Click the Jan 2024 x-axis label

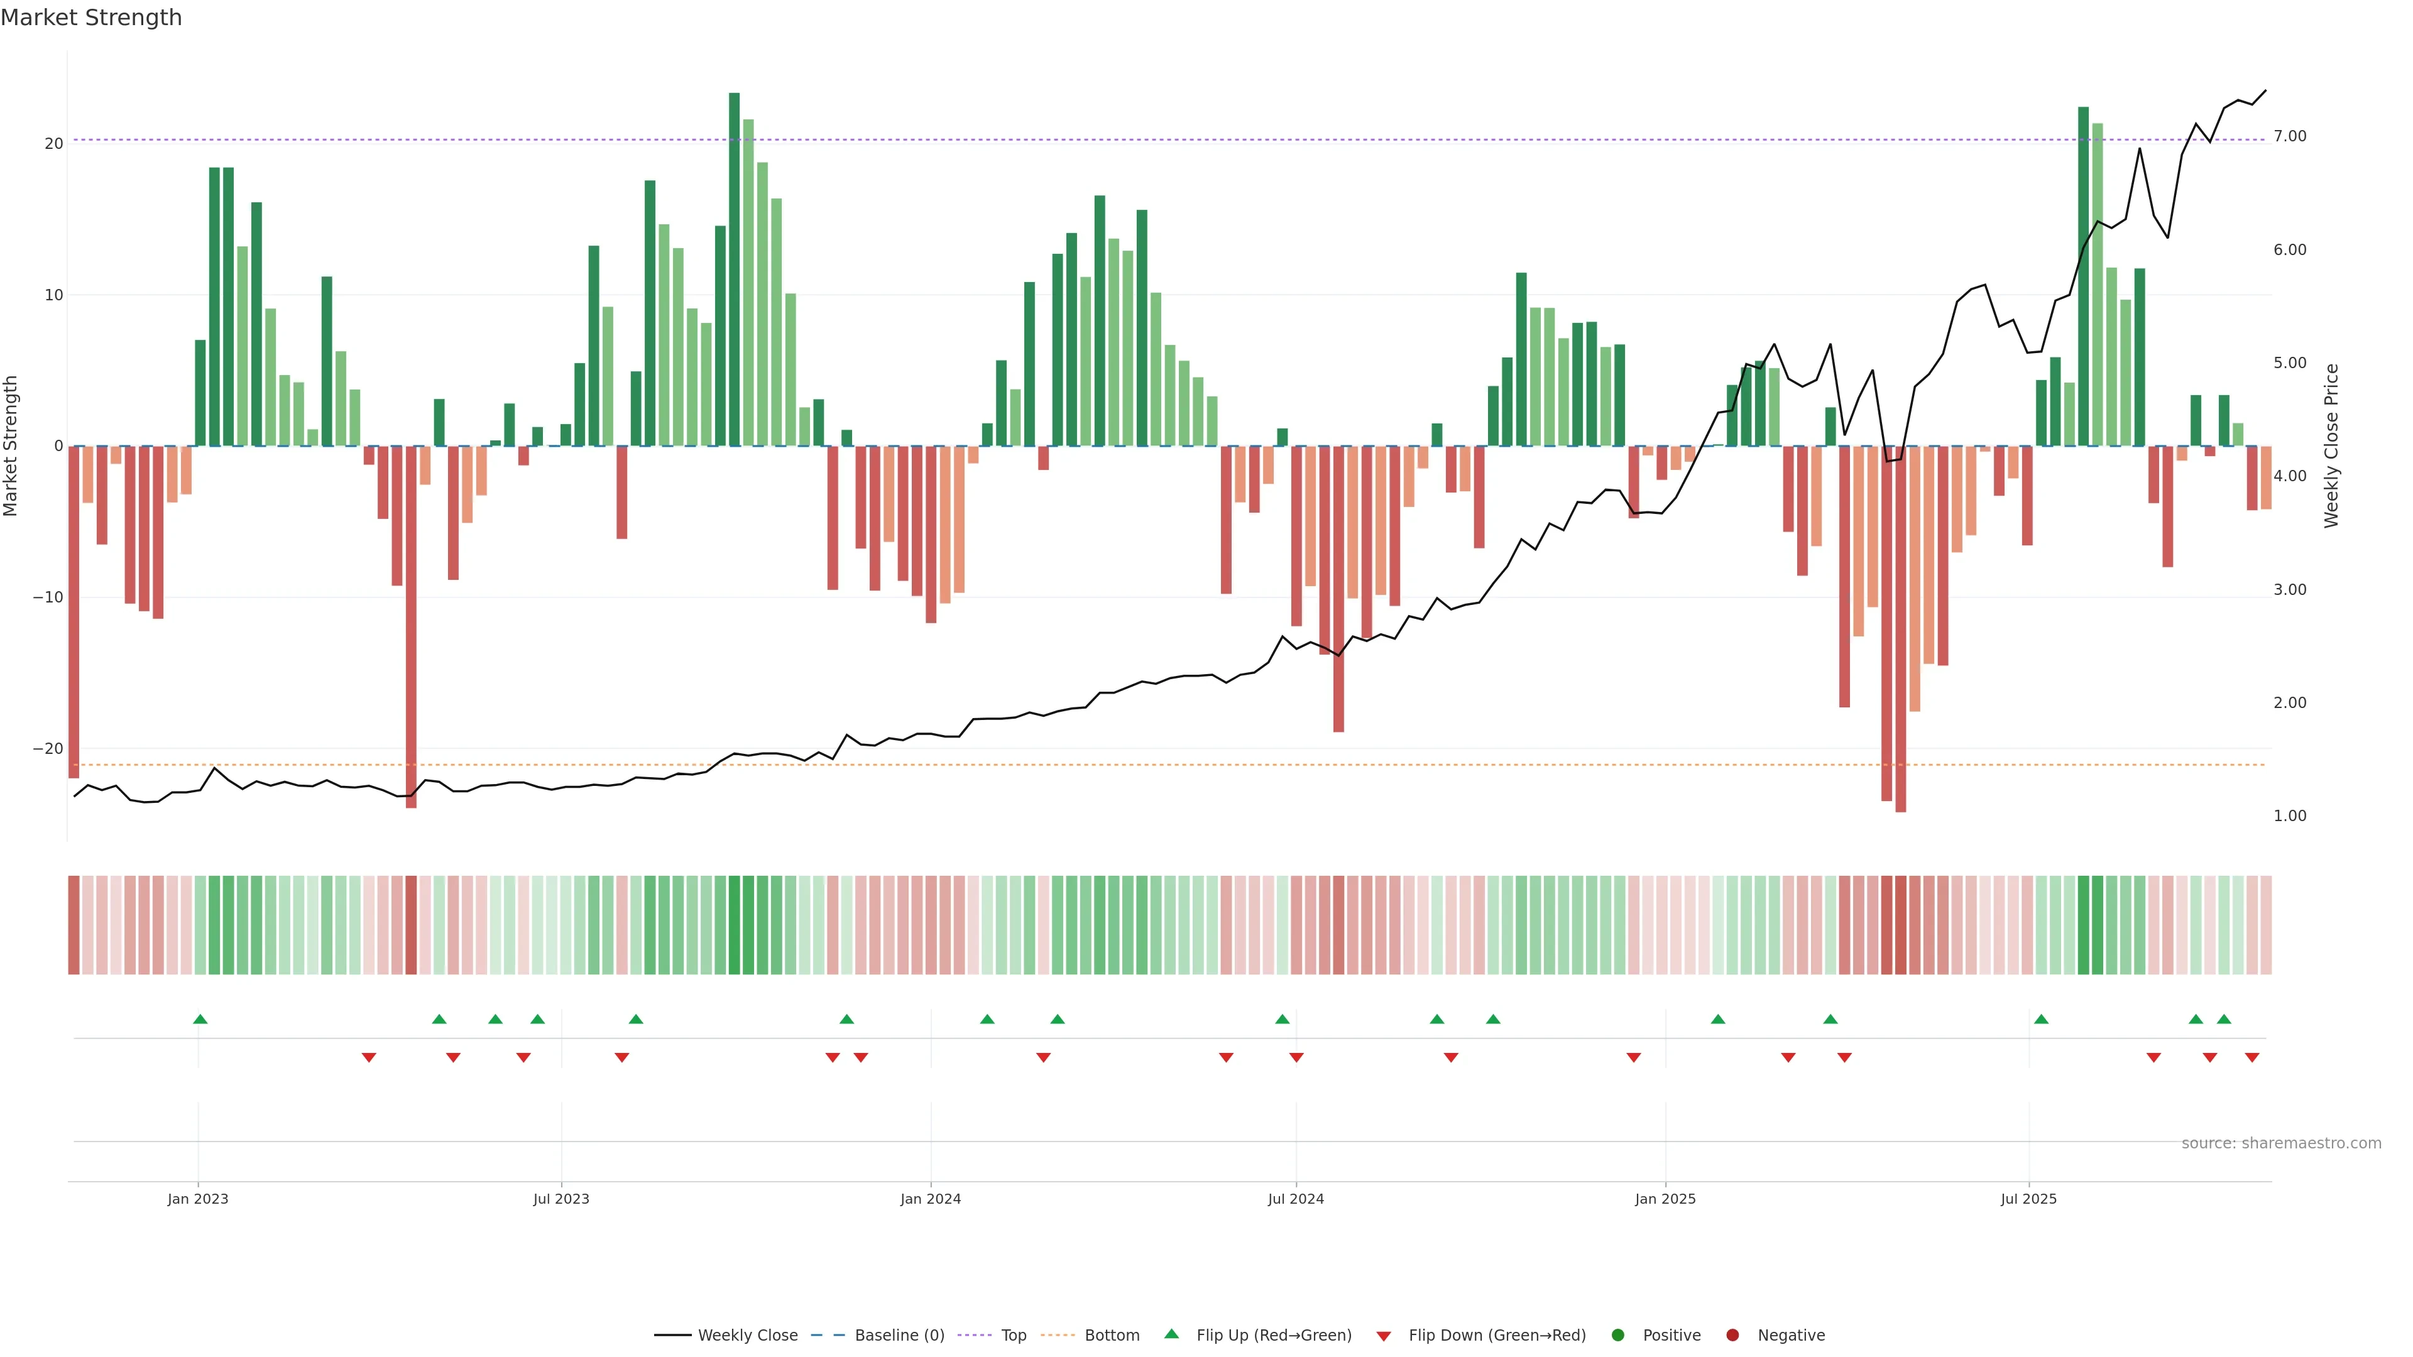930,1199
